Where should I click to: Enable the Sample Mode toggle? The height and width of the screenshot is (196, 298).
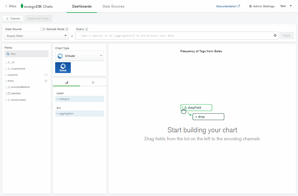(x=42, y=29)
